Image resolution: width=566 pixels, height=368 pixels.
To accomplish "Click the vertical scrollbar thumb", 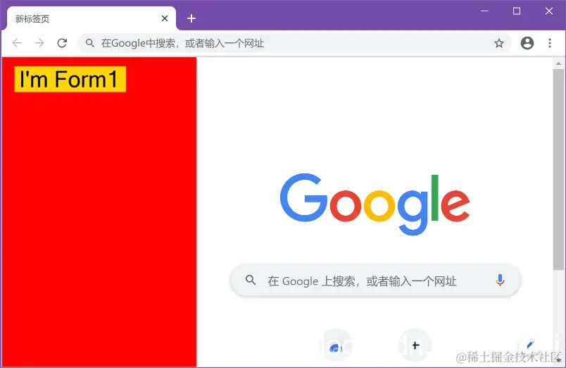I will (558, 169).
